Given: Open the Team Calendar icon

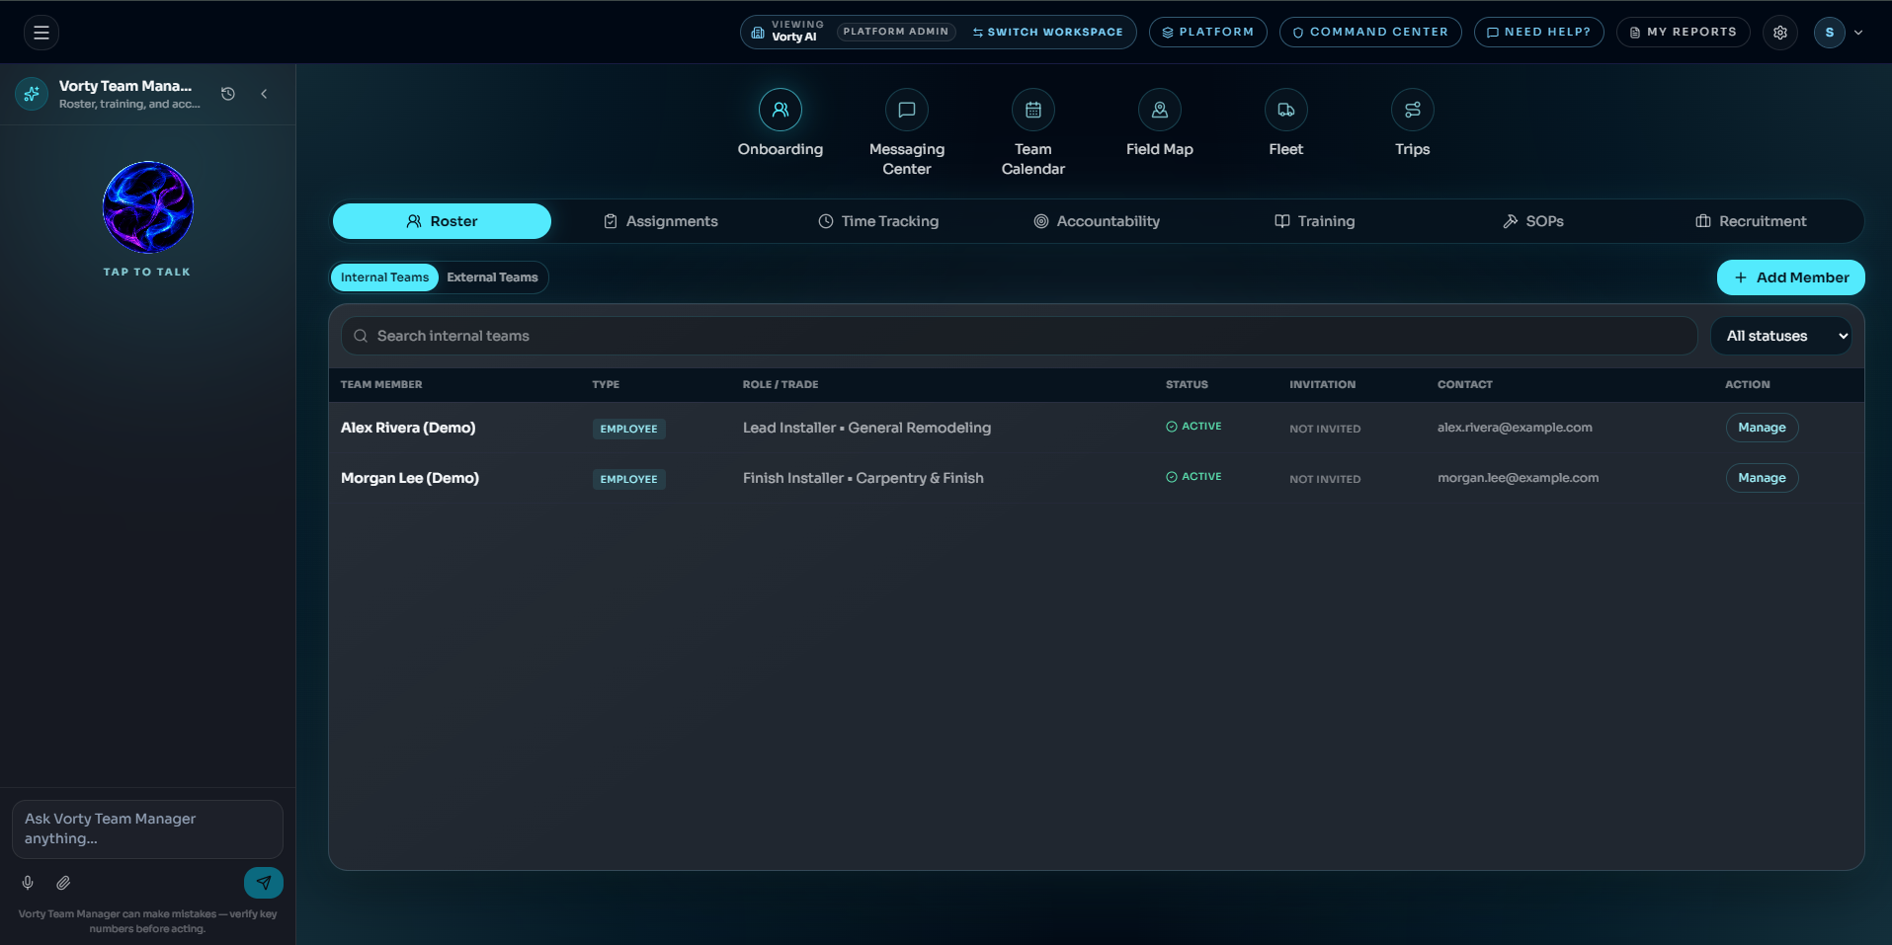Looking at the screenshot, I should click(1033, 110).
